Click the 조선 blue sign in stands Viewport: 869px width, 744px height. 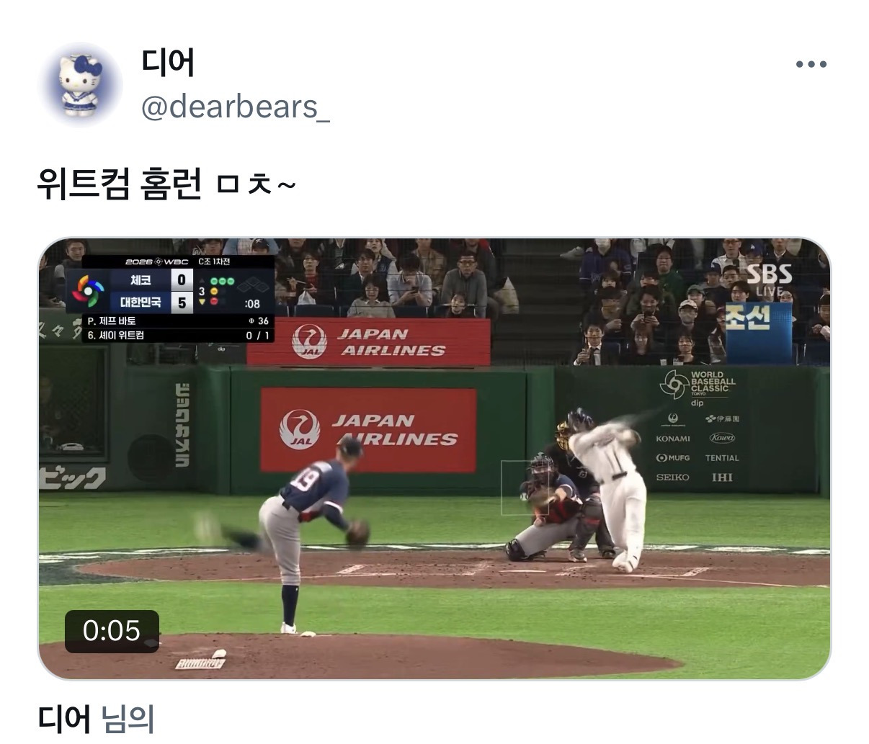tap(758, 334)
